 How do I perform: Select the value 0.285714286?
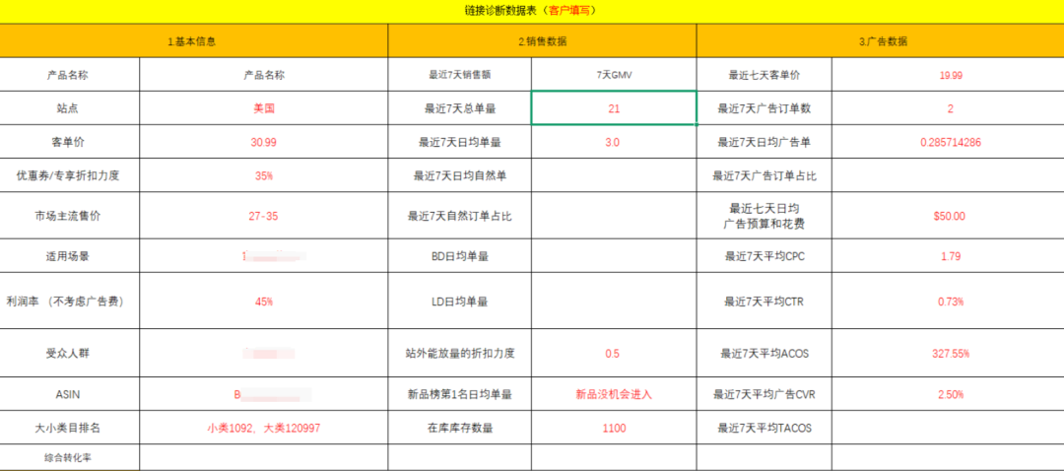coord(950,142)
